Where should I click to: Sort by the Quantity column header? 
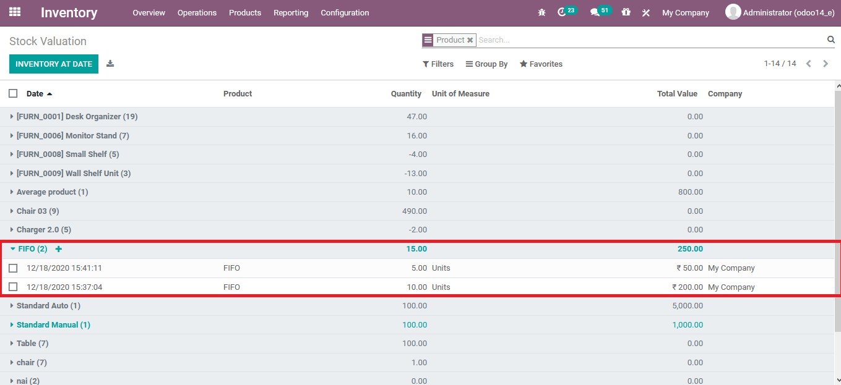pos(406,94)
